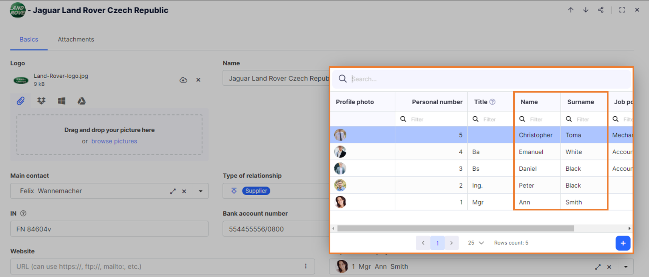This screenshot has width=649, height=277.
Task: Select the White surname cell
Action: [584, 152]
